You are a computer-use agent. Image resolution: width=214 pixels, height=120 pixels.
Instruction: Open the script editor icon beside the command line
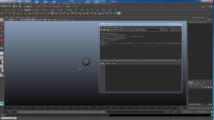click(x=212, y=115)
